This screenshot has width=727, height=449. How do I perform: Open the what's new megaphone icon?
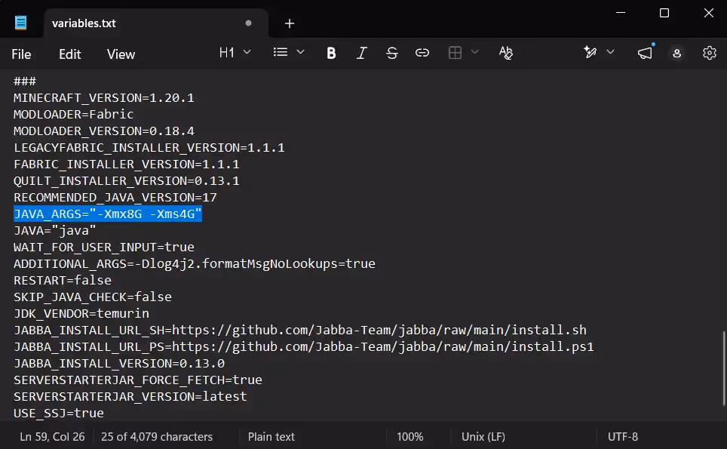coord(645,53)
